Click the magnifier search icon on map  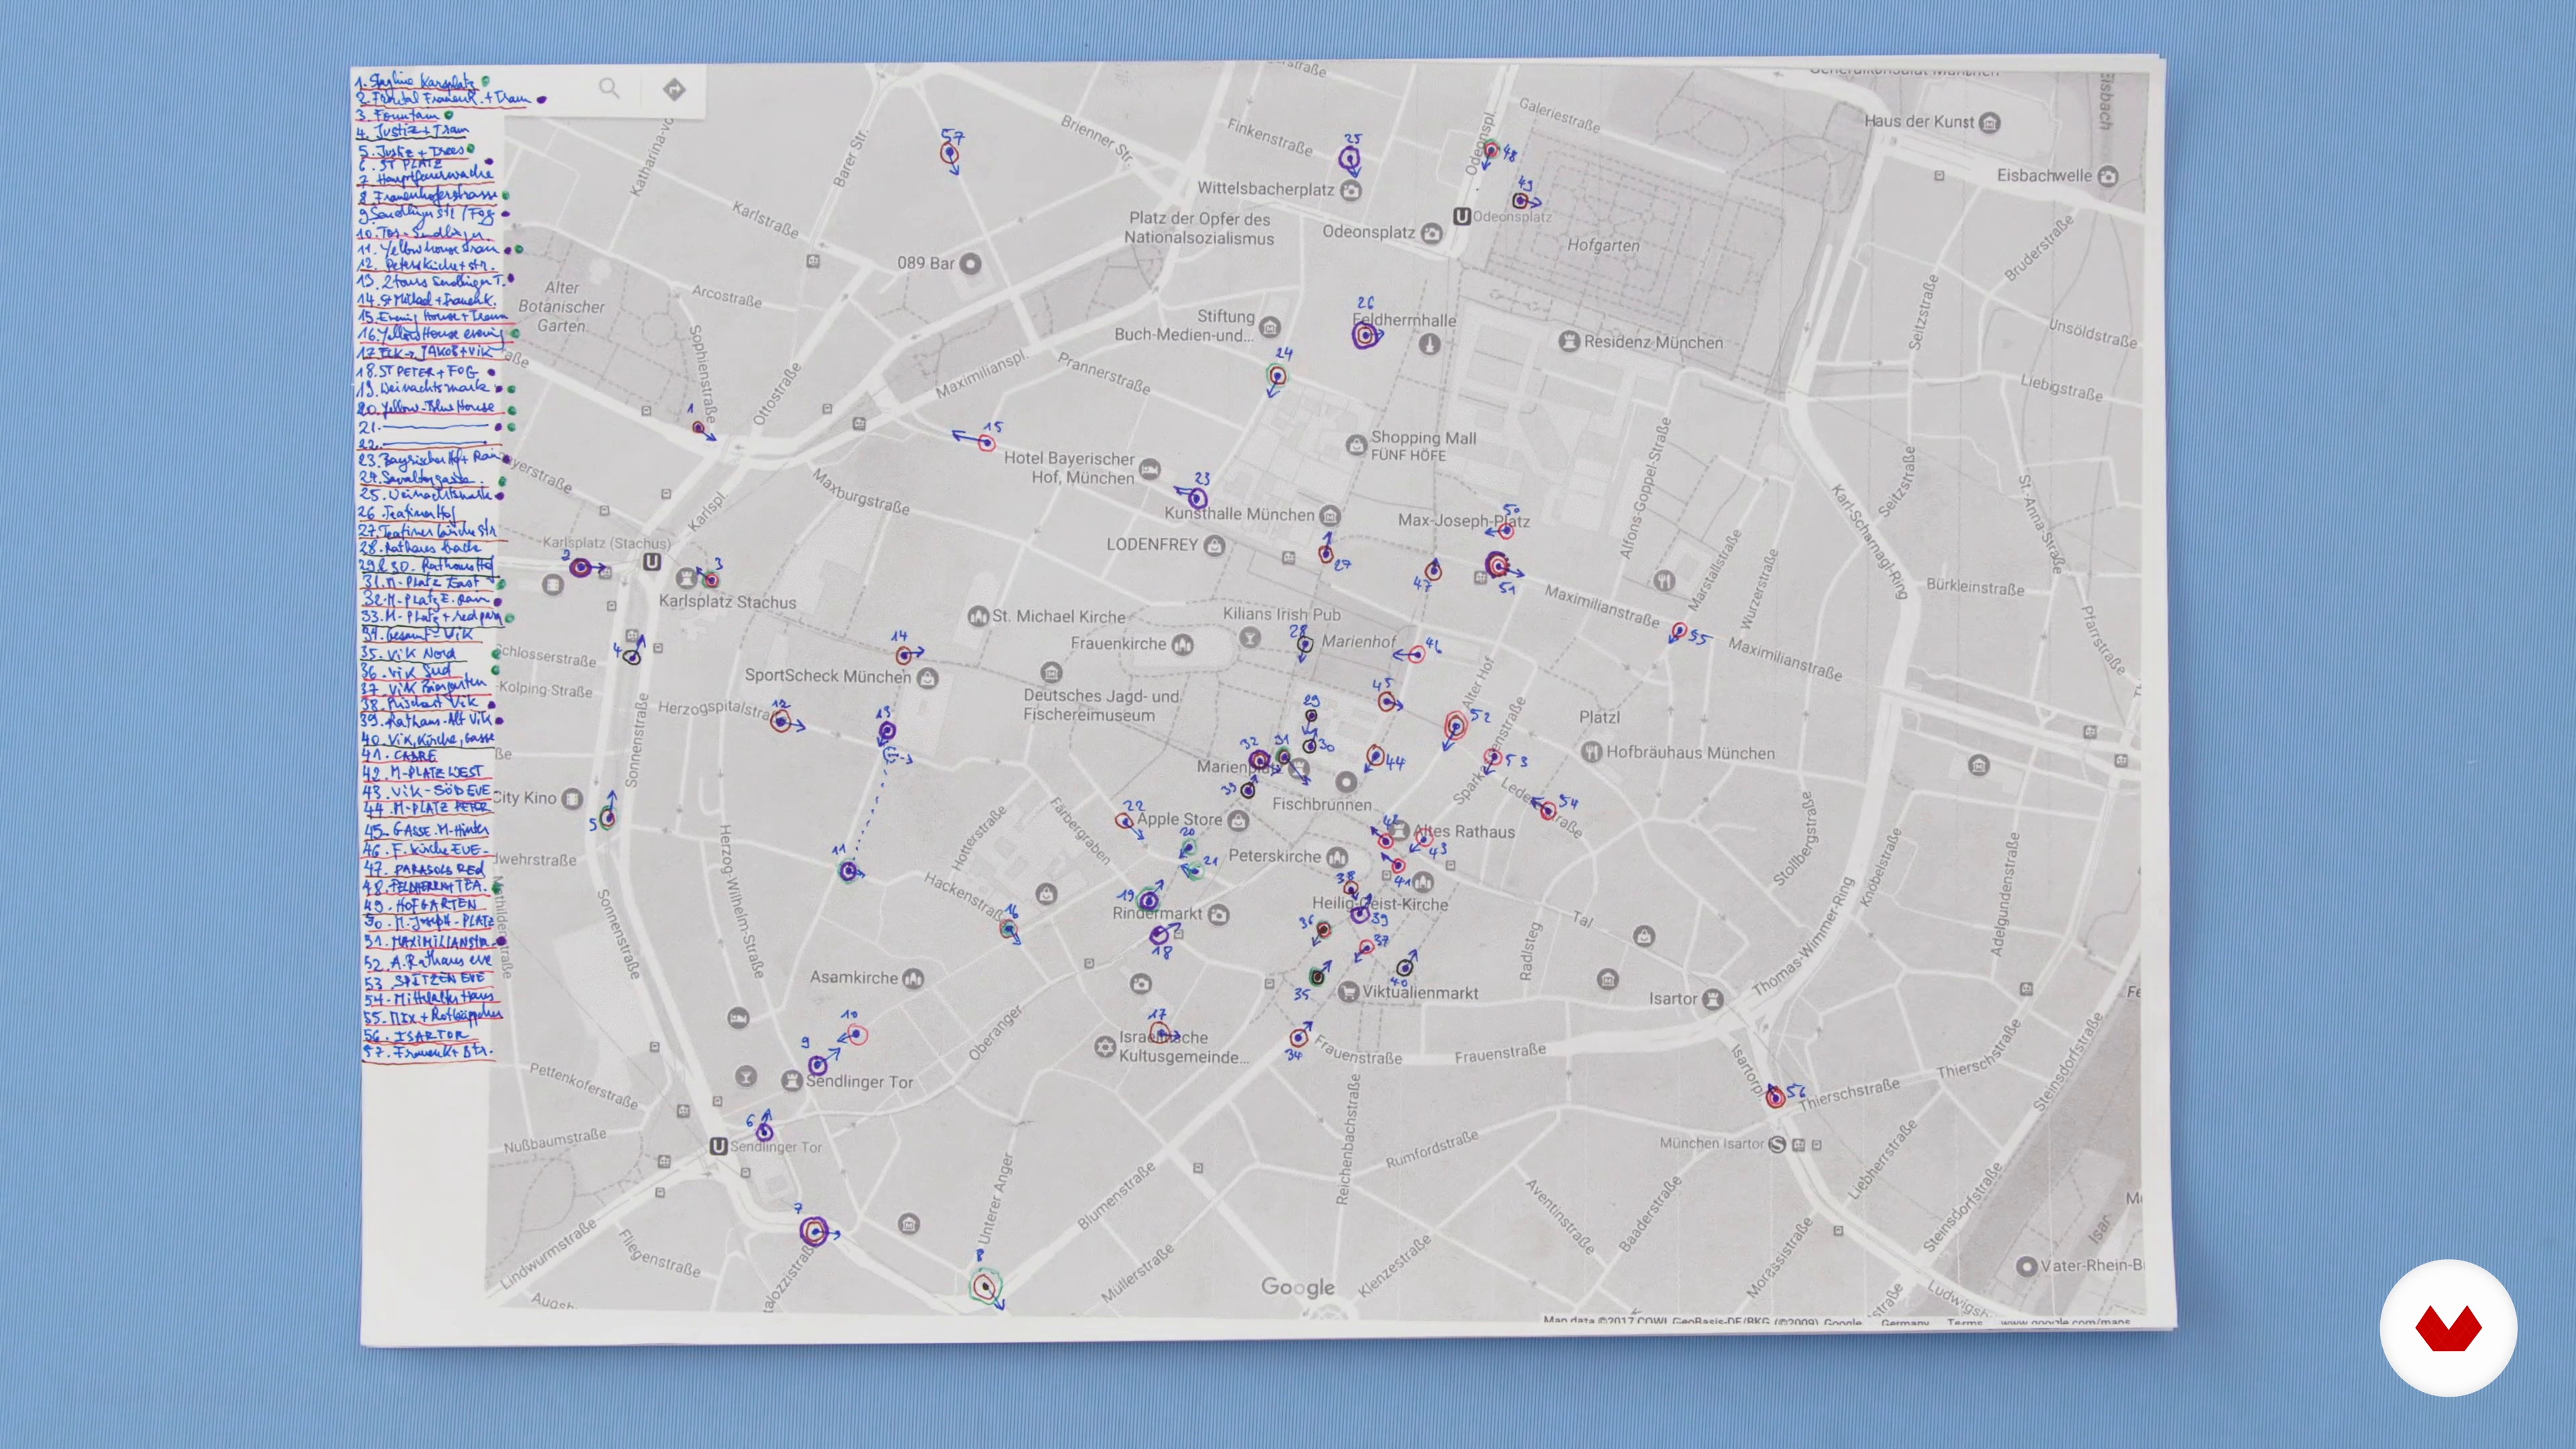tap(609, 88)
